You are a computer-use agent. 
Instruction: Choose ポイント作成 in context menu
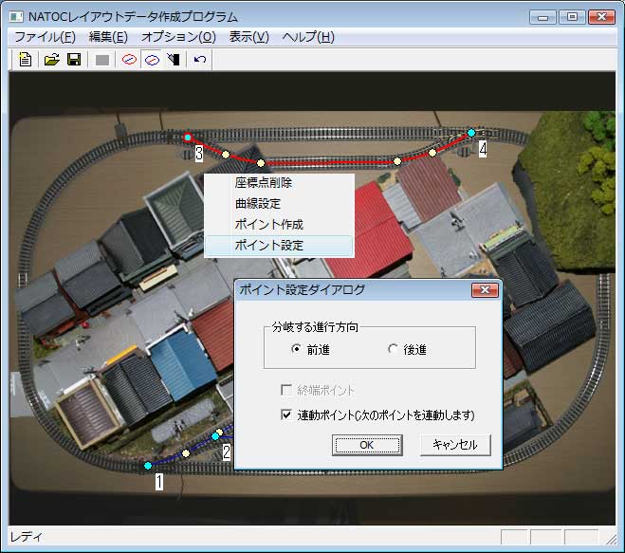pyautogui.click(x=279, y=225)
